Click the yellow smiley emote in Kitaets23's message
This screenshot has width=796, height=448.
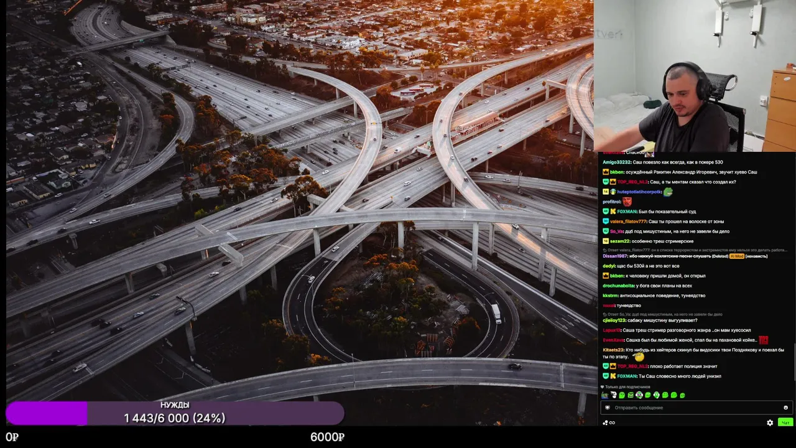click(x=639, y=357)
